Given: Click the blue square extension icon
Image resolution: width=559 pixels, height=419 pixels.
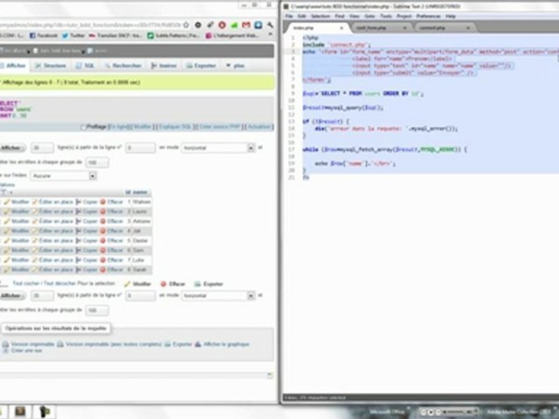Looking at the screenshot, I should point(259,25).
